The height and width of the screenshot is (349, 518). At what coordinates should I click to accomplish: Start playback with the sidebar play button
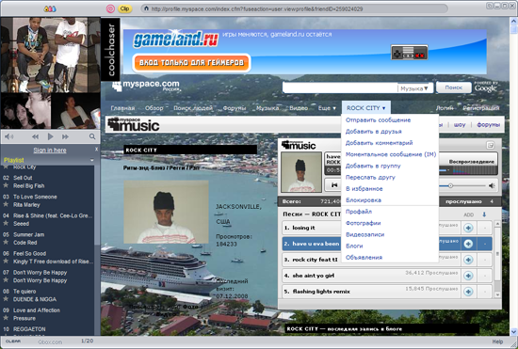tap(50, 136)
